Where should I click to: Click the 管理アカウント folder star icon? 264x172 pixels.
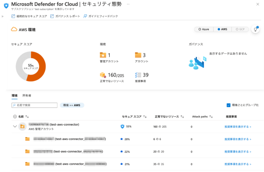pyautogui.click(x=103, y=55)
